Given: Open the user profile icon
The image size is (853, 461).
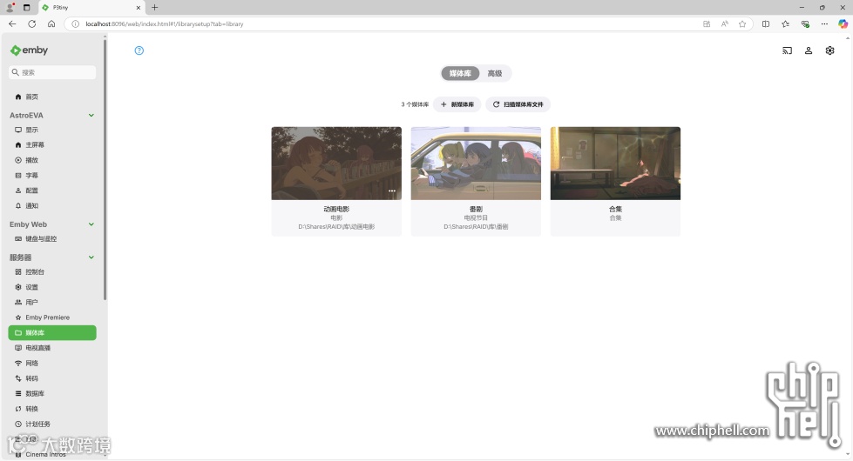Looking at the screenshot, I should point(809,50).
